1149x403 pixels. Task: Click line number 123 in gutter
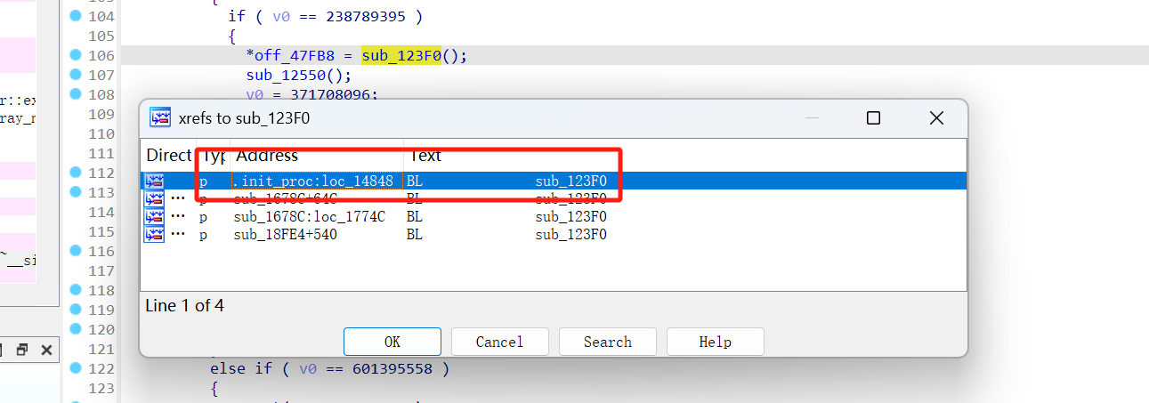(101, 388)
